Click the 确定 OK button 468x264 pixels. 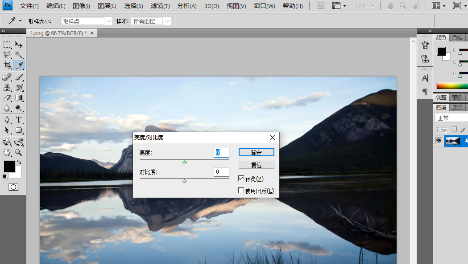click(x=256, y=152)
